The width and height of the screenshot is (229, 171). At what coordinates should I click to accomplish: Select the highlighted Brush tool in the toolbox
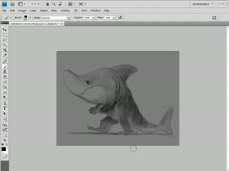[x=5, y=66]
